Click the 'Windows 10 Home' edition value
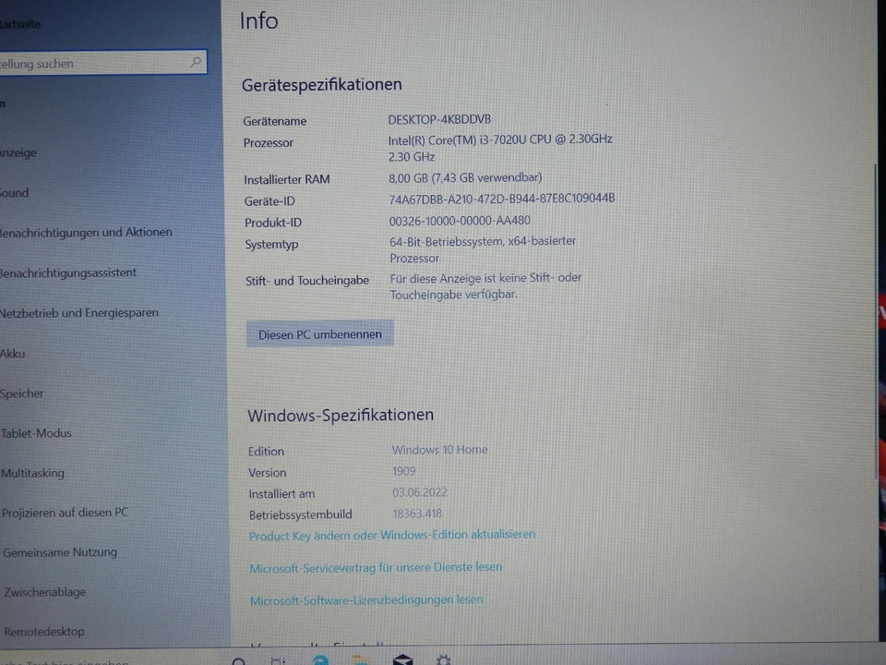886x665 pixels. (x=439, y=450)
